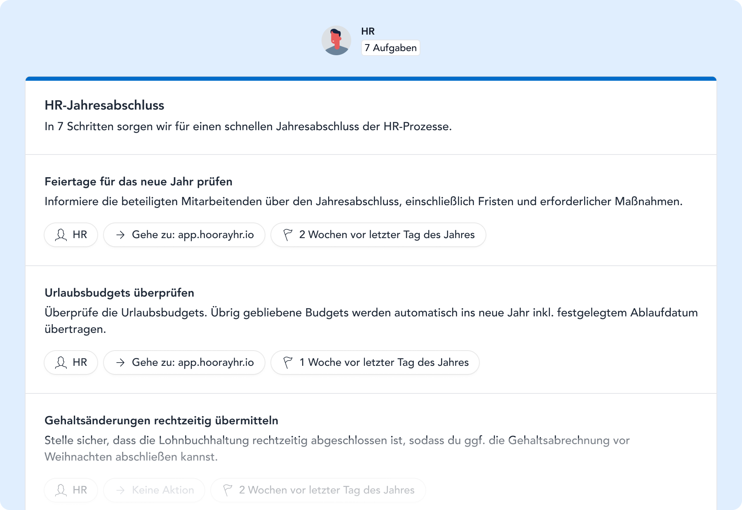Click person icon in Urlaubsbudgets HR chip

pos(61,363)
